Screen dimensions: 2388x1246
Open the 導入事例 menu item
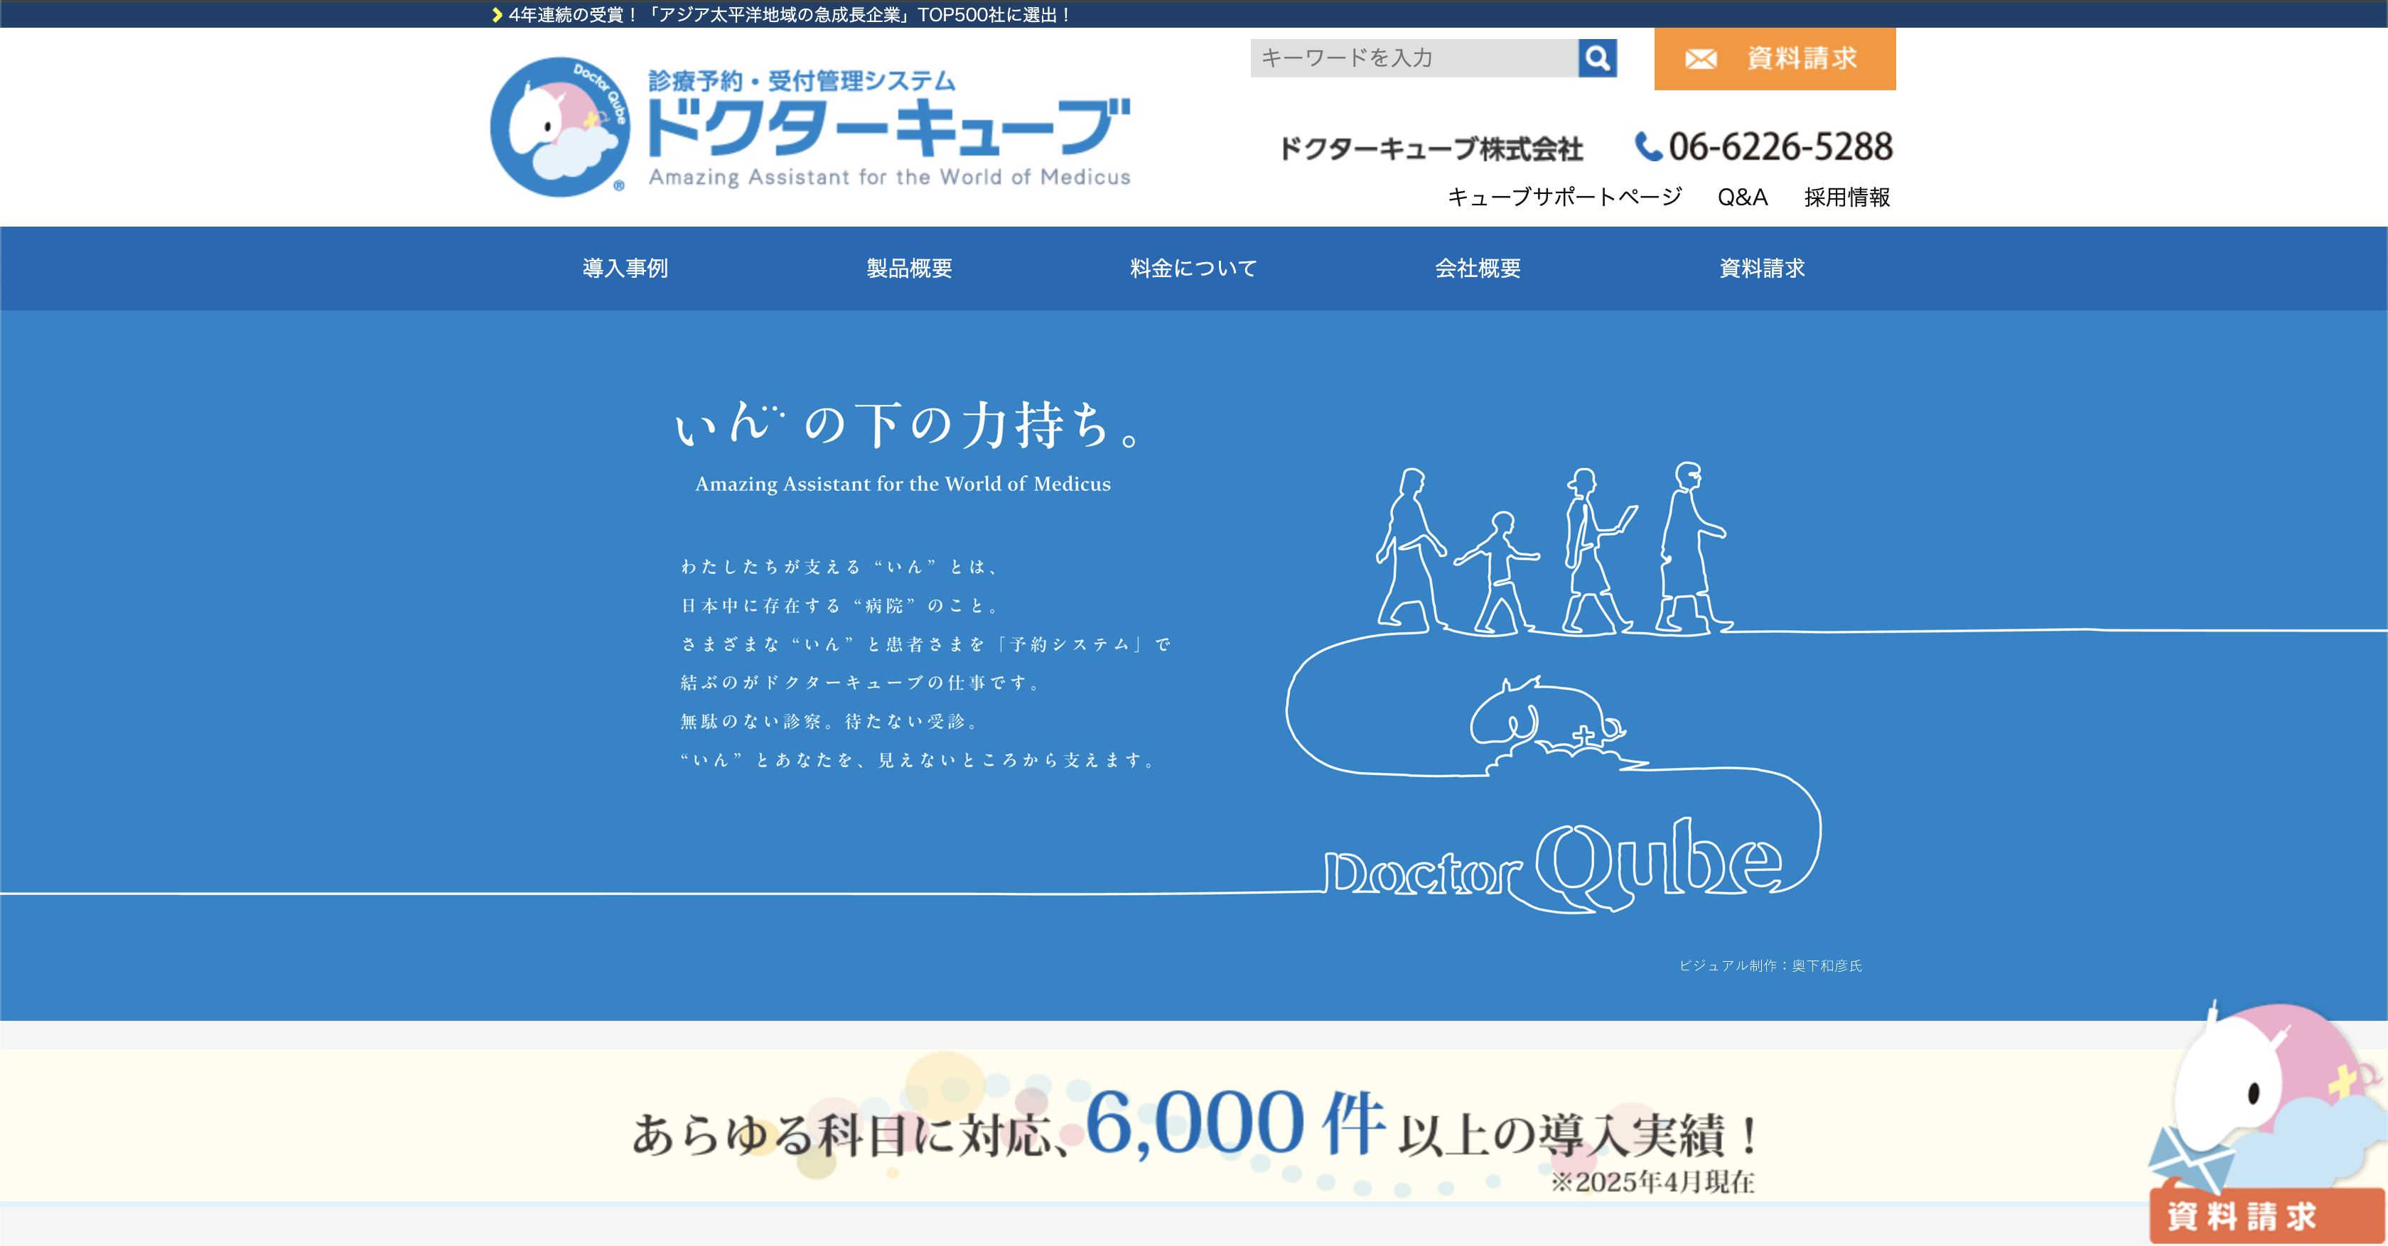[624, 269]
